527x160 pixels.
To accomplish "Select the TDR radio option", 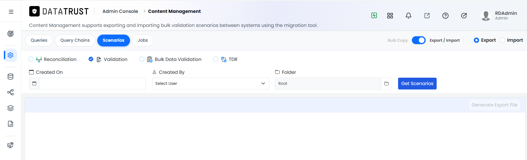I will click(216, 59).
